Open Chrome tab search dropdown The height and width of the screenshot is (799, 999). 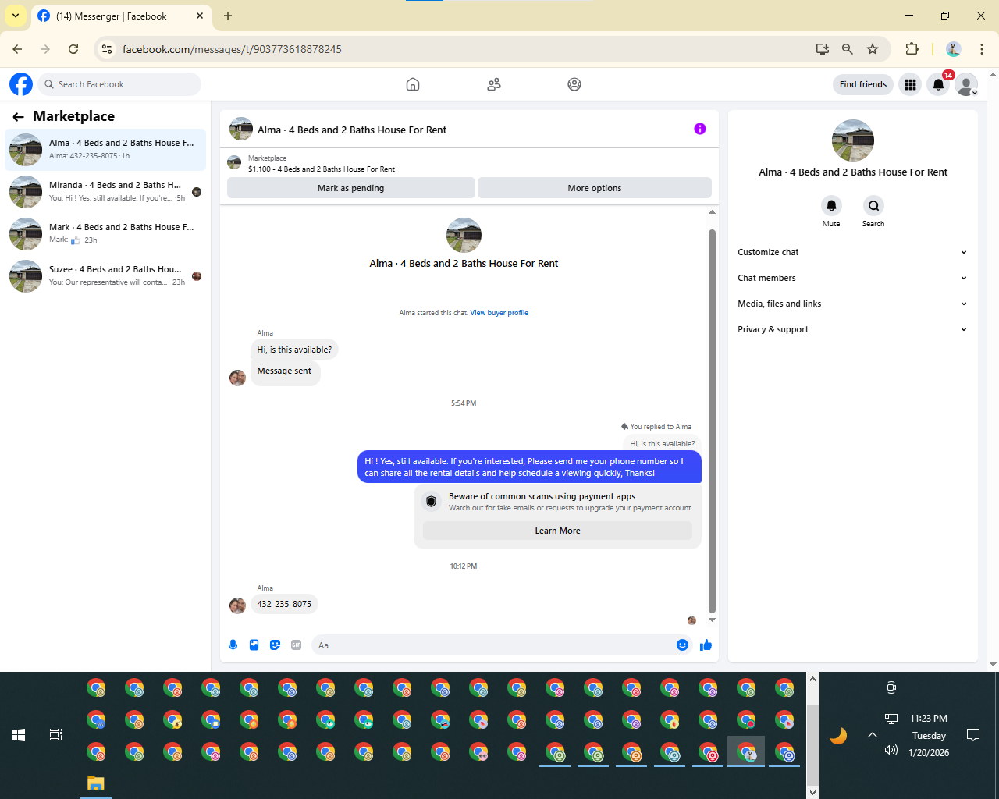16,16
